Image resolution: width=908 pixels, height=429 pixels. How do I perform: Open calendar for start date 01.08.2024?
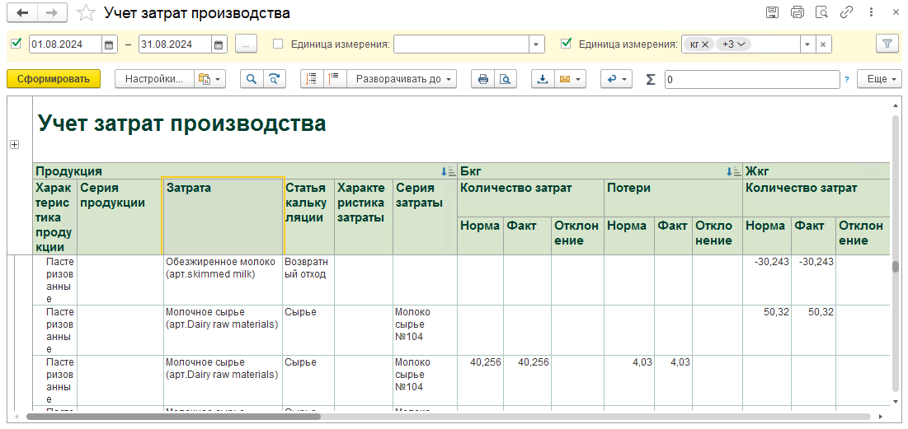coord(110,44)
